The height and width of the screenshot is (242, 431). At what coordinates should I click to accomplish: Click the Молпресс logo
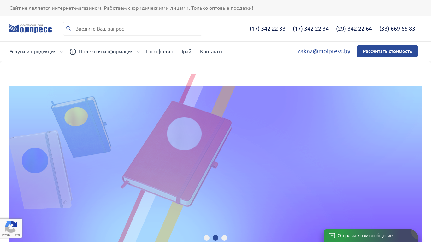click(x=31, y=28)
